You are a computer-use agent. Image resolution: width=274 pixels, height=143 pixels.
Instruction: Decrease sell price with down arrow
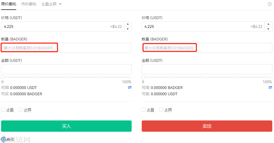[268, 29]
